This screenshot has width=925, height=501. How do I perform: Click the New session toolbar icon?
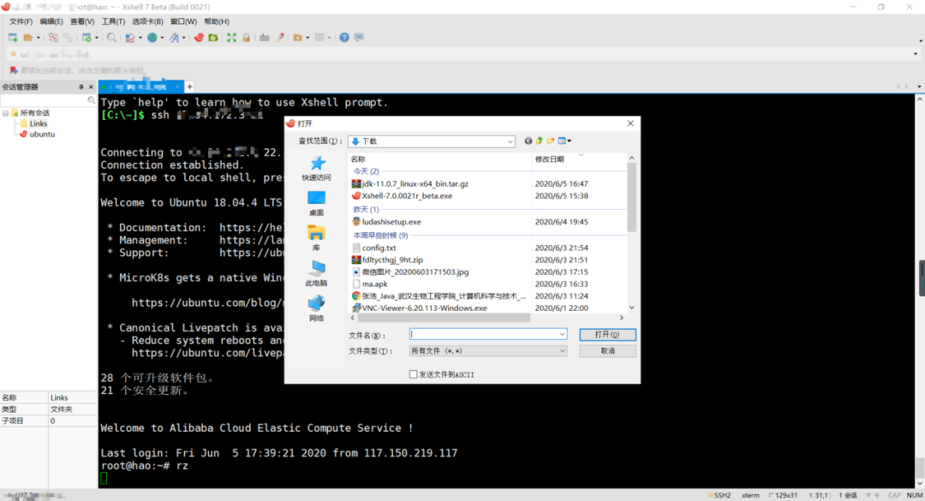tap(13, 38)
